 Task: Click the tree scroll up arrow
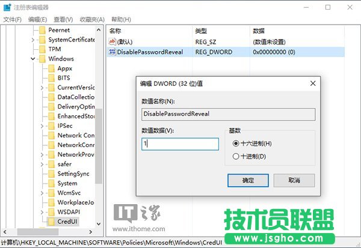pyautogui.click(x=99, y=30)
